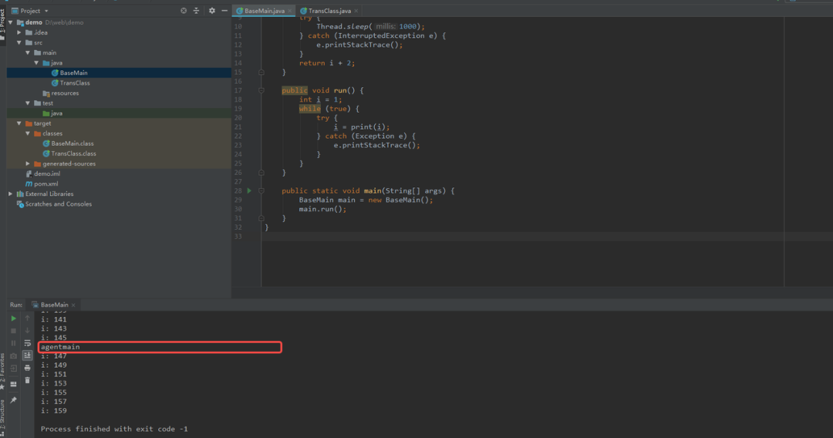Image resolution: width=833 pixels, height=438 pixels.
Task: Toggle scroll to end in Run console
Action: click(x=28, y=355)
